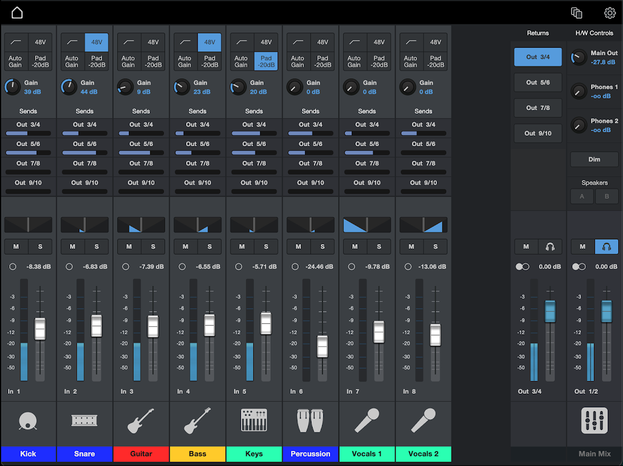This screenshot has width=623, height=466.
Task: Open the settings gear icon
Action: [610, 13]
